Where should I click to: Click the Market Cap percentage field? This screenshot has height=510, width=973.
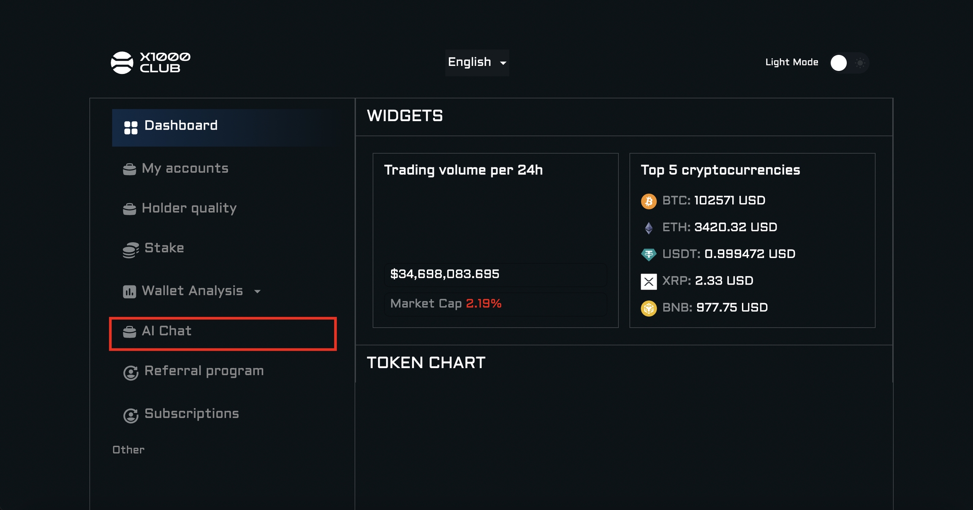495,304
